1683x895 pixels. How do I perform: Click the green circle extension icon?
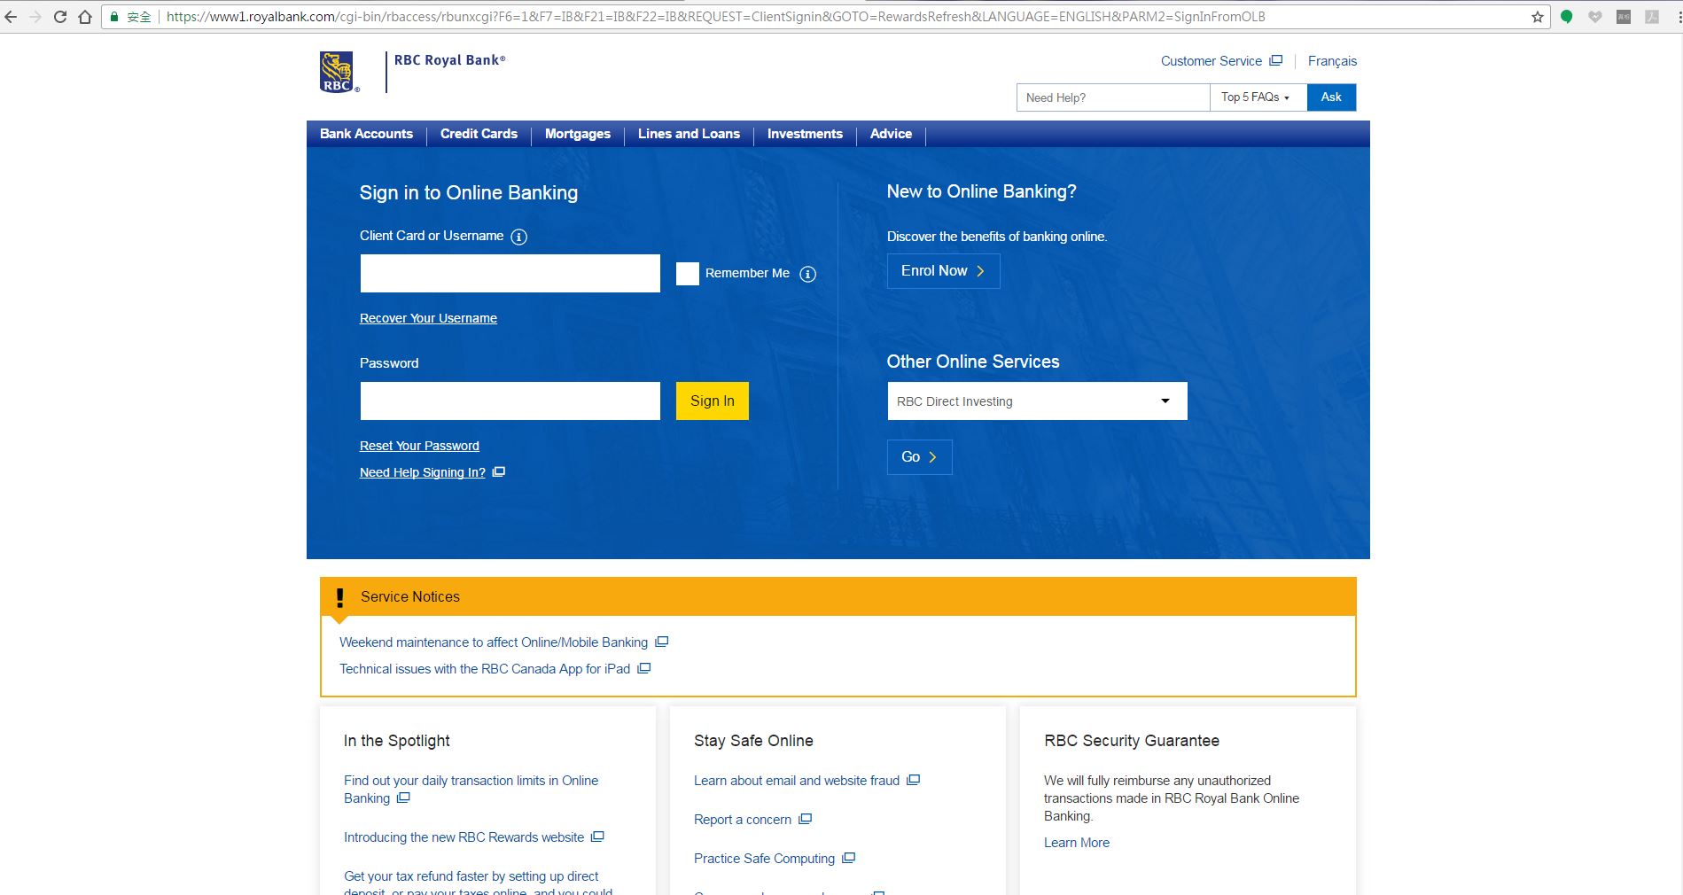tap(1567, 17)
